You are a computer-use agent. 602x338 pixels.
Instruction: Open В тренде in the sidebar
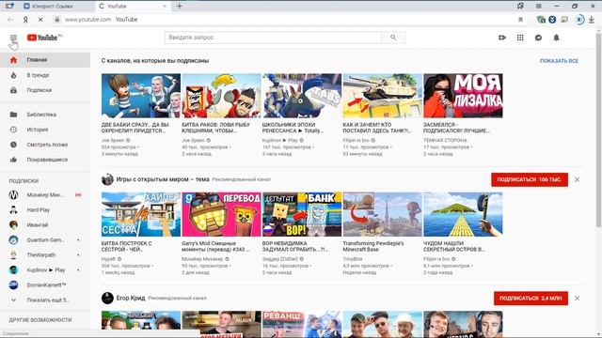pos(45,75)
